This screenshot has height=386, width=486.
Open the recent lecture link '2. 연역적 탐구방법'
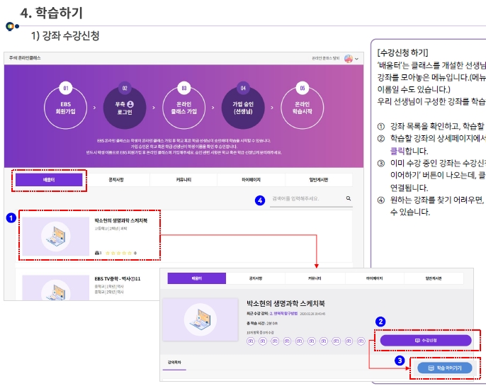pyautogui.click(x=283, y=314)
